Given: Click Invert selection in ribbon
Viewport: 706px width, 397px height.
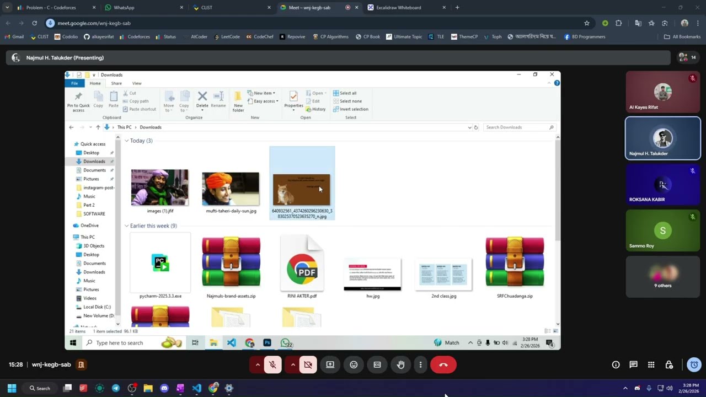Looking at the screenshot, I should (350, 109).
